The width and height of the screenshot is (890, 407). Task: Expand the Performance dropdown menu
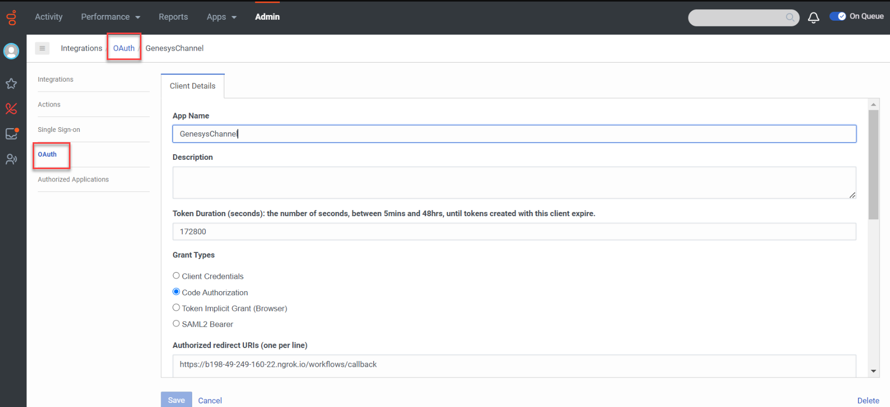(110, 17)
